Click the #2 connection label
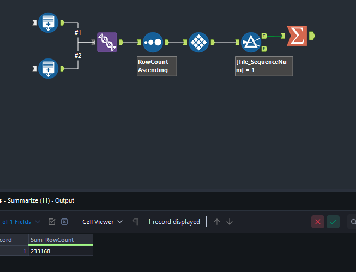This screenshot has height=272, width=356. 77,56
